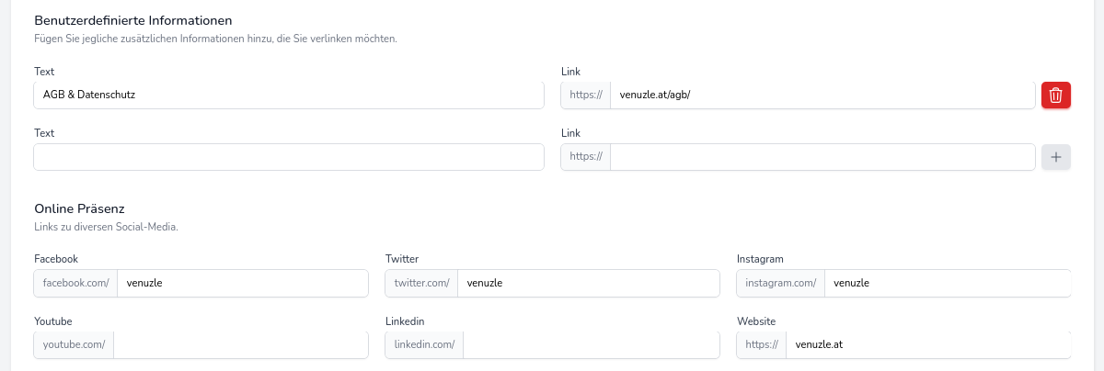Select the empty second Text field
This screenshot has height=371, width=1104.
[x=288, y=157]
